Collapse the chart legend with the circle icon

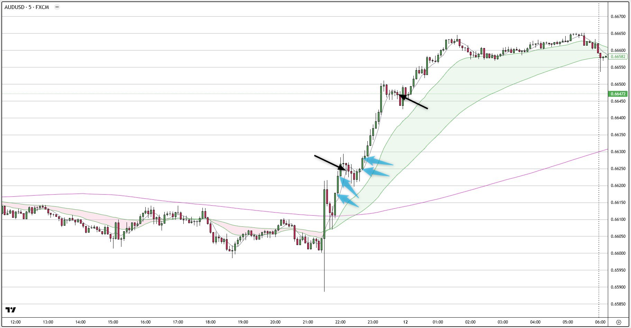pos(57,7)
